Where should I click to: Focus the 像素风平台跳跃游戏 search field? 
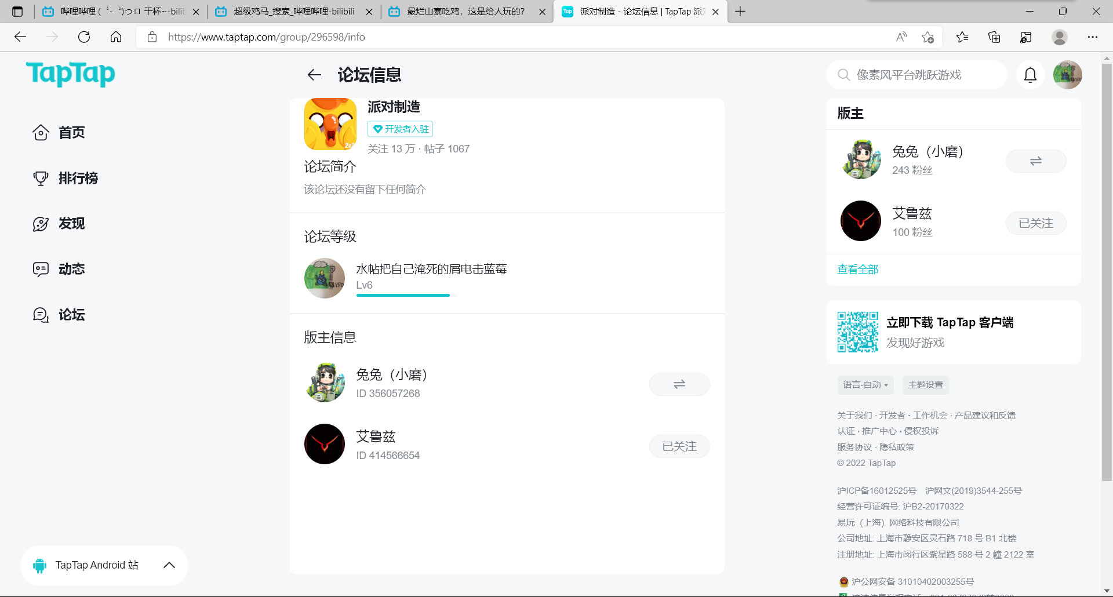click(x=916, y=75)
